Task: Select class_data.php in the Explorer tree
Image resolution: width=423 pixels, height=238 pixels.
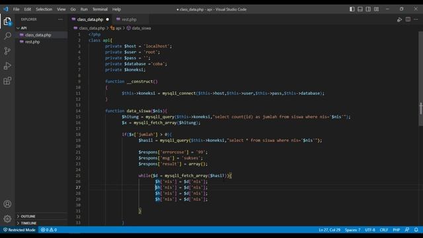Action: (x=38, y=35)
